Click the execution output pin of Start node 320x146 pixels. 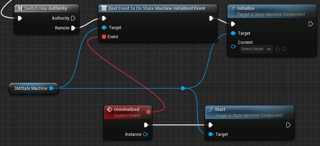tap(288, 125)
